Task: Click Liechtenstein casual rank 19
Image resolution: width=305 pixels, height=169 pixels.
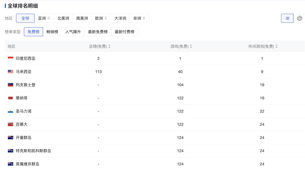Action: tap(262, 85)
